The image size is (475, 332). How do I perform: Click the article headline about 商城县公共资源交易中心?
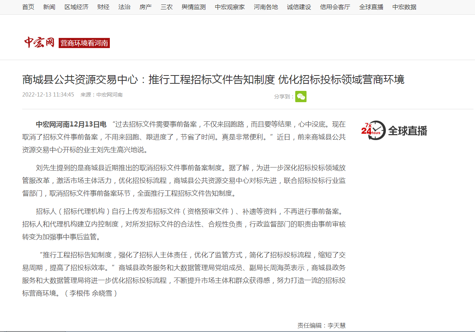click(213, 80)
